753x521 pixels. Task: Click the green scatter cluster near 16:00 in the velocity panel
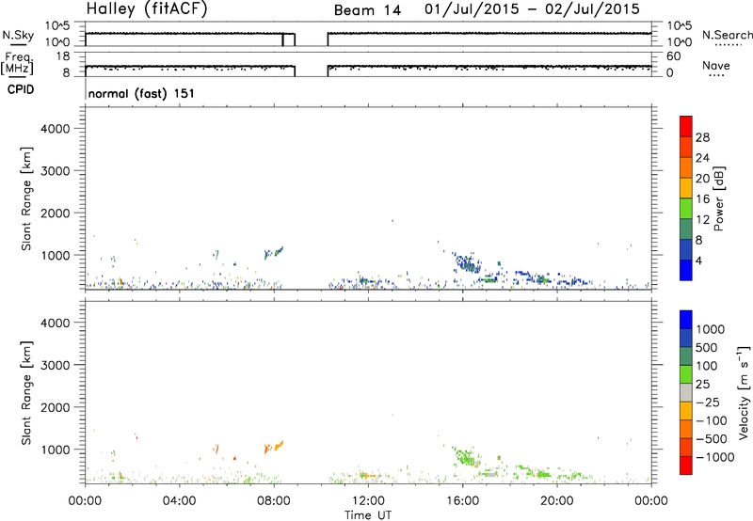pos(467,456)
